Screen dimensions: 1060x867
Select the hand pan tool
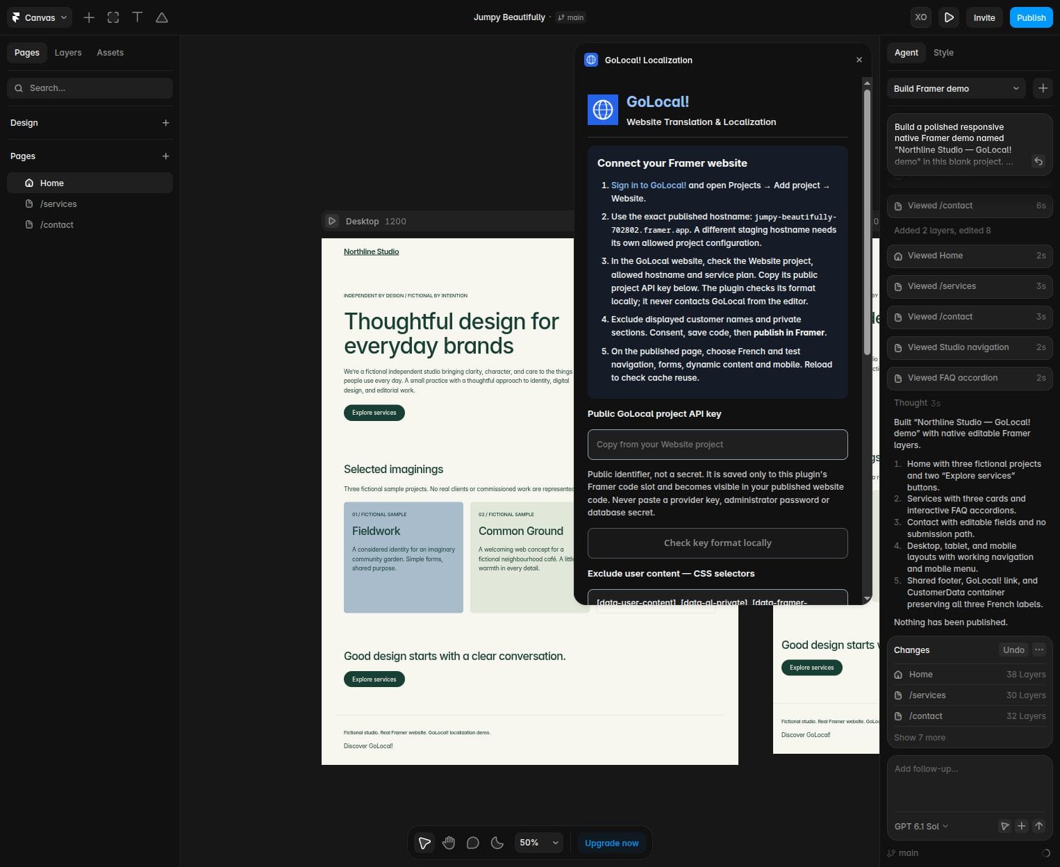coord(449,843)
